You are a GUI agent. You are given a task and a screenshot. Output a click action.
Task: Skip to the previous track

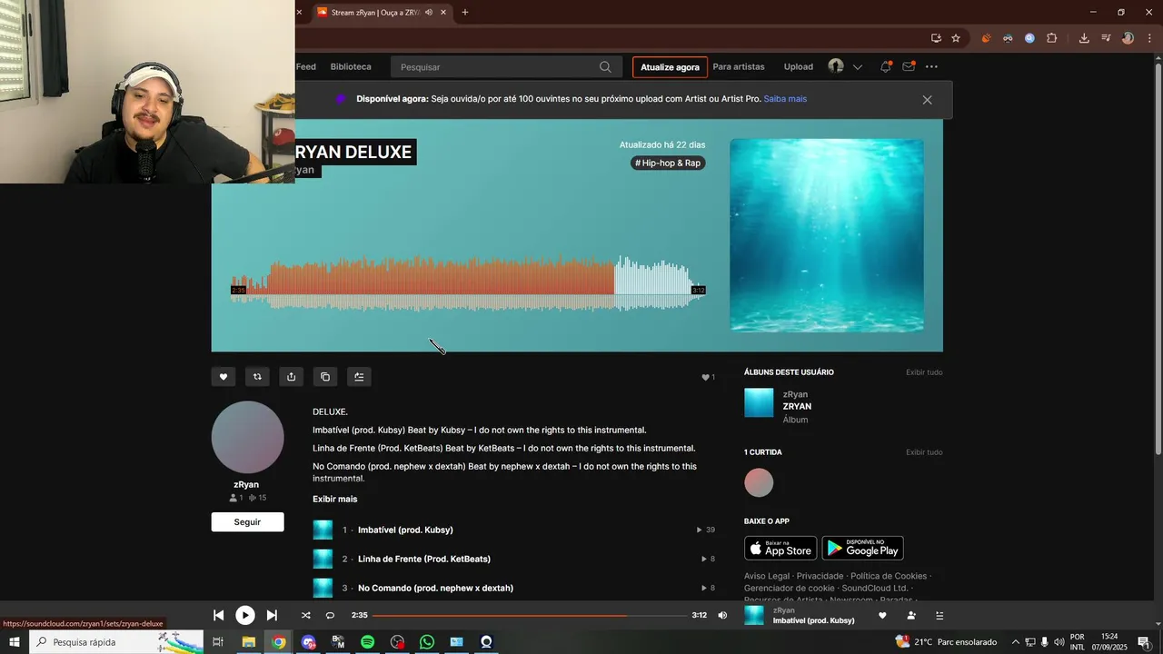218,615
